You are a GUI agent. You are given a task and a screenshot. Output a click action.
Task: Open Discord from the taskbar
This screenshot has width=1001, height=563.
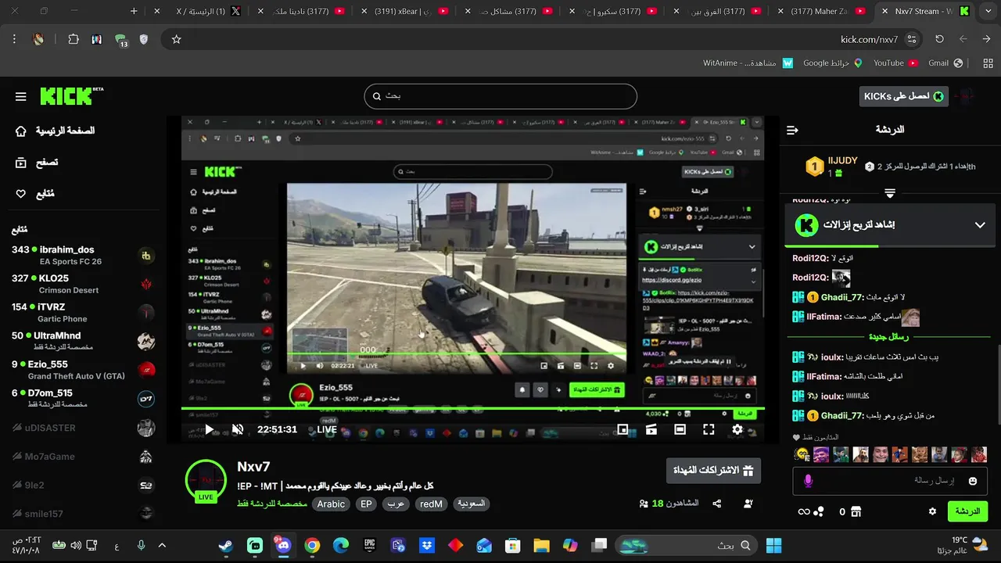pos(283,546)
